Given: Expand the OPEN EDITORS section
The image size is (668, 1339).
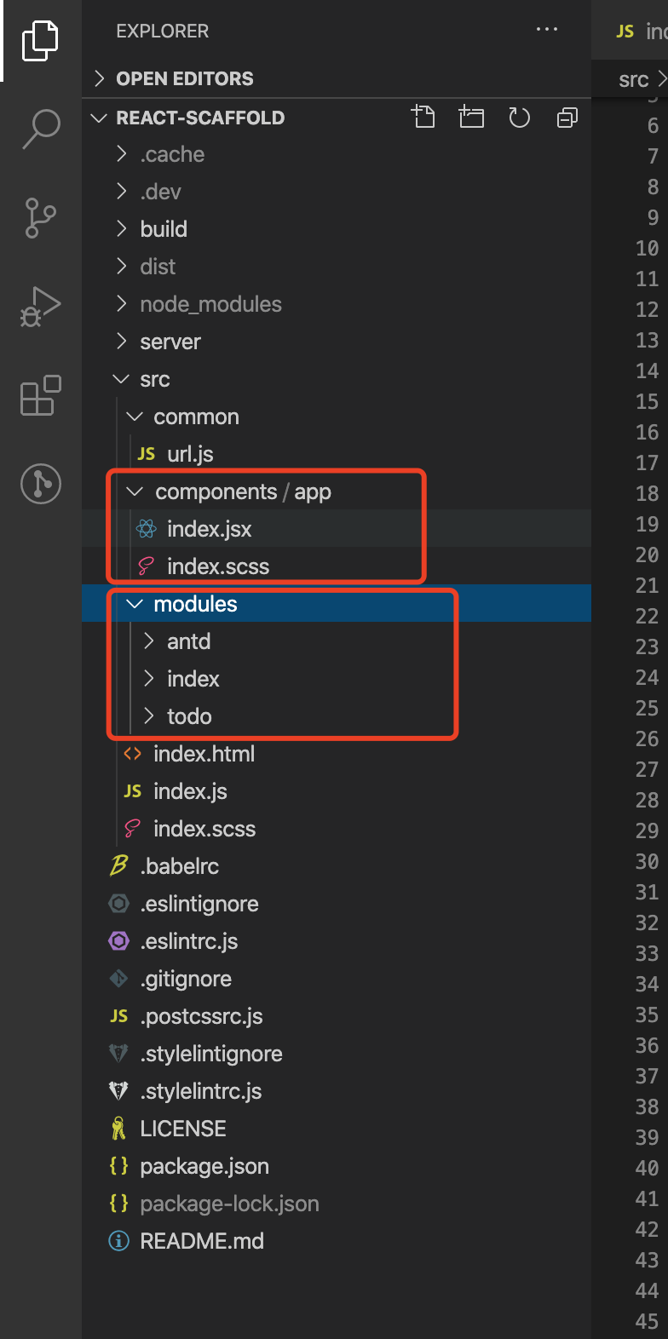Looking at the screenshot, I should click(184, 78).
